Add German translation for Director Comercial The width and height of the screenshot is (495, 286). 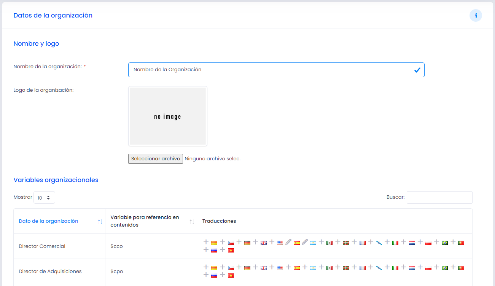tap(239, 242)
